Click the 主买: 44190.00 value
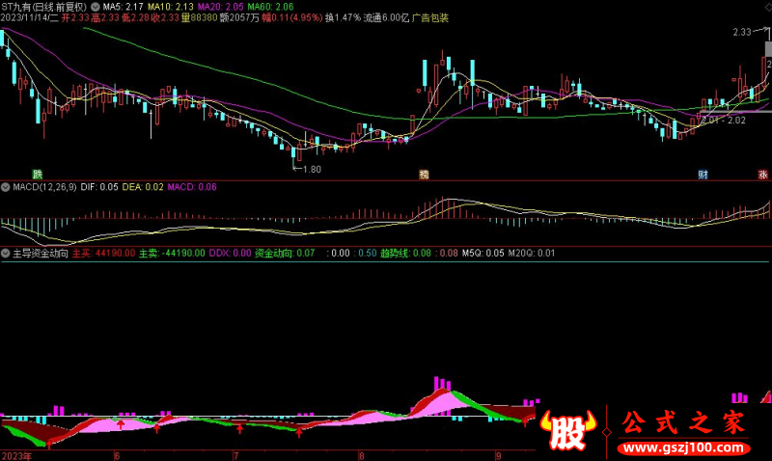The height and width of the screenshot is (461, 772). 103,254
